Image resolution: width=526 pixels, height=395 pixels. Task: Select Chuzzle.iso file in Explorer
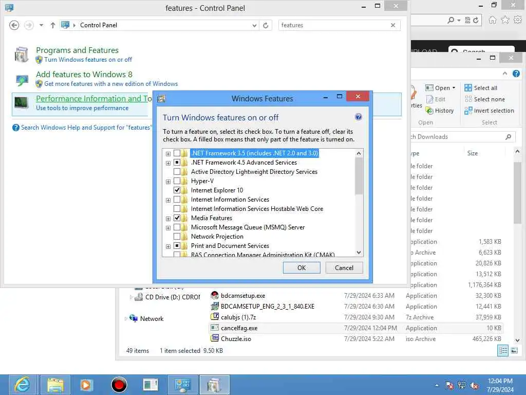click(x=236, y=339)
